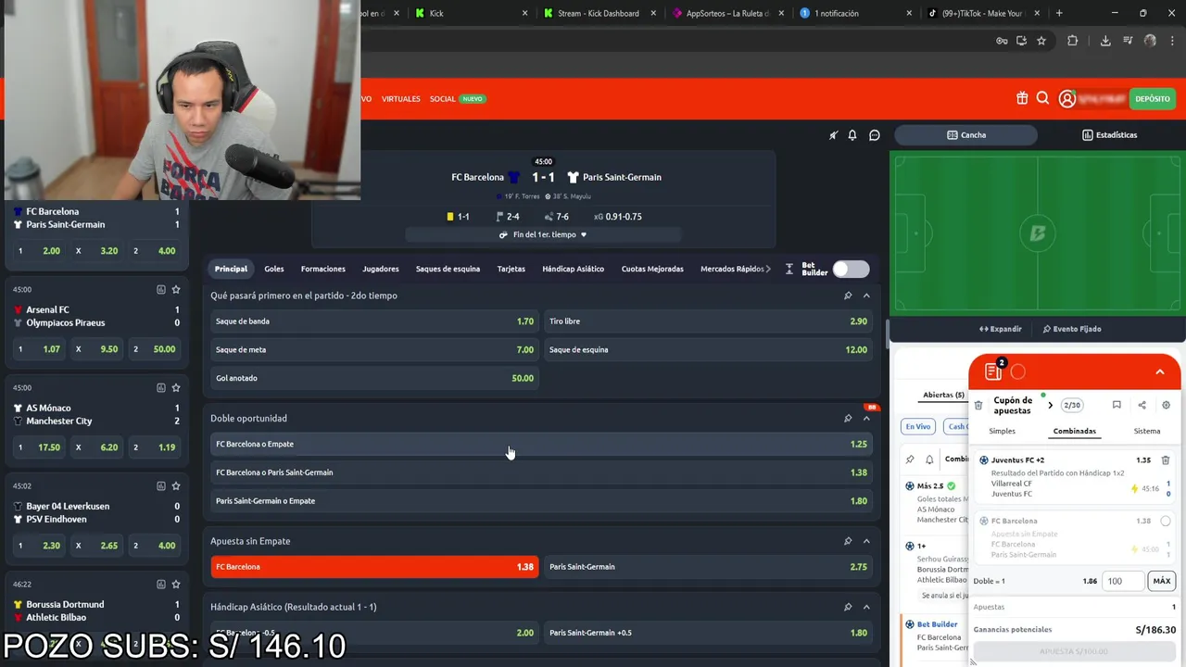Open the Cuotas Mejoradas tab

(x=652, y=269)
